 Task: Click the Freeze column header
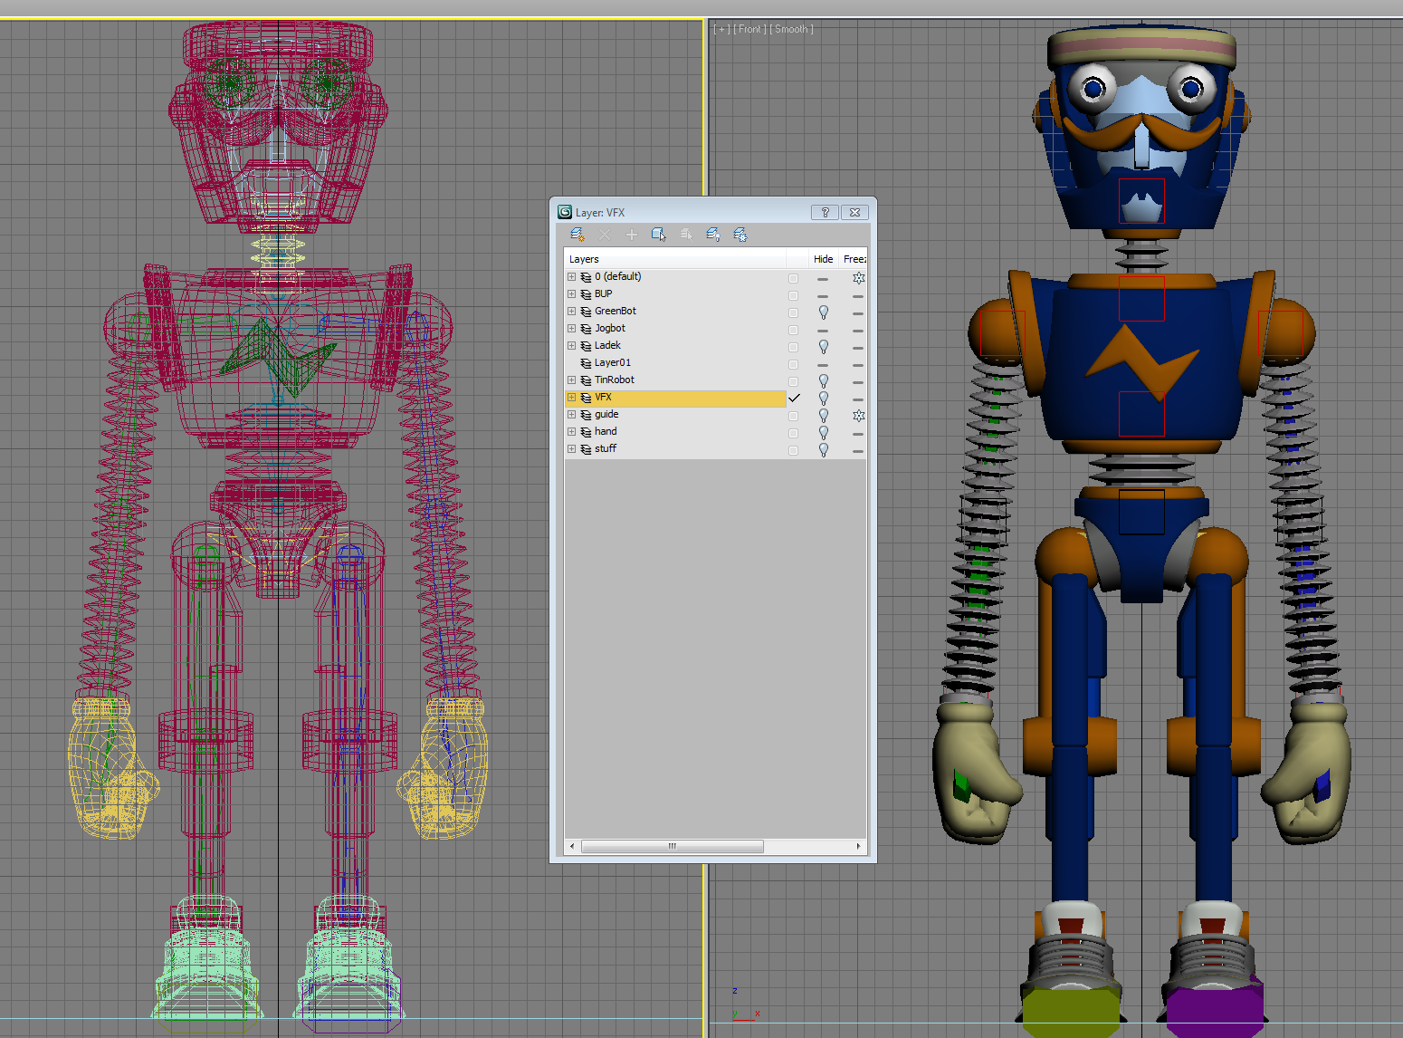point(854,259)
